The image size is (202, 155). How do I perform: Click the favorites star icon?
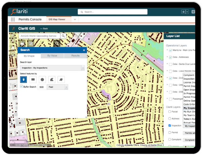183,12
